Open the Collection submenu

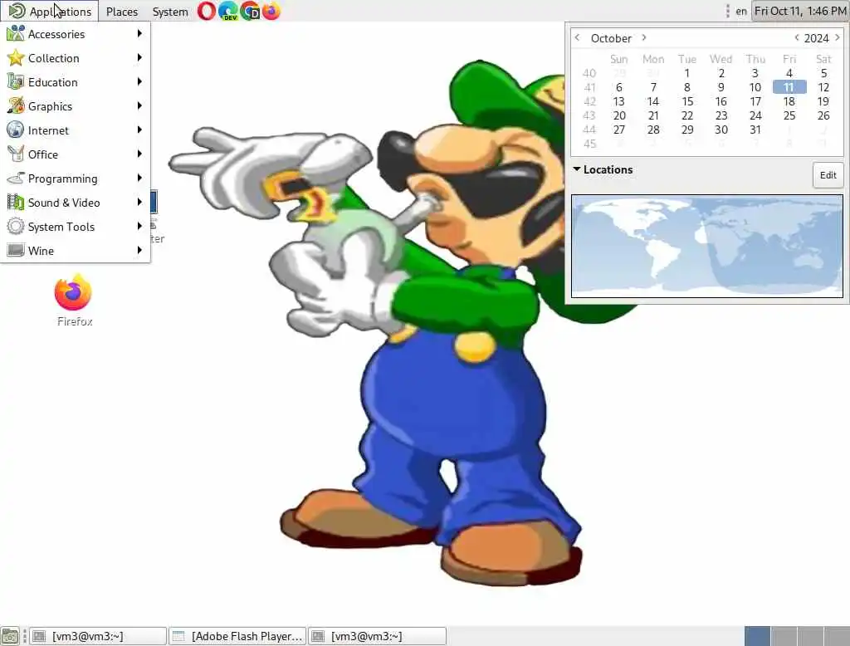point(76,58)
